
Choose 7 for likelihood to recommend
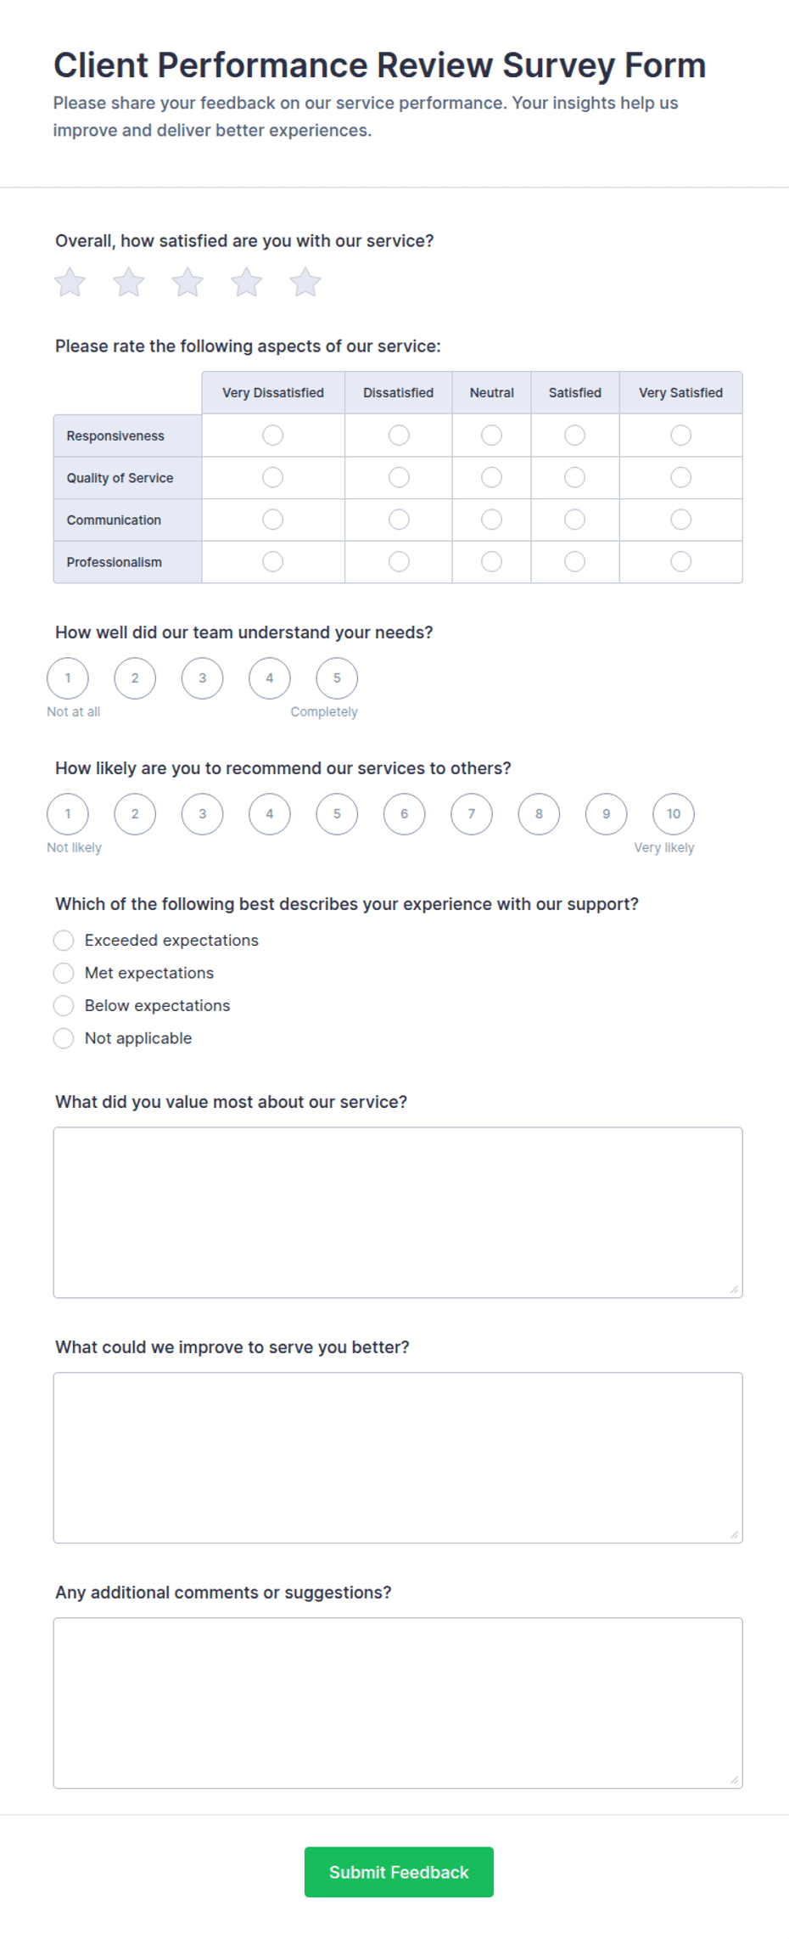(472, 814)
